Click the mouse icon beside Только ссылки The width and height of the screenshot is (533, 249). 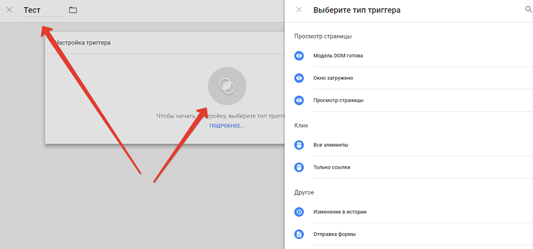299,167
